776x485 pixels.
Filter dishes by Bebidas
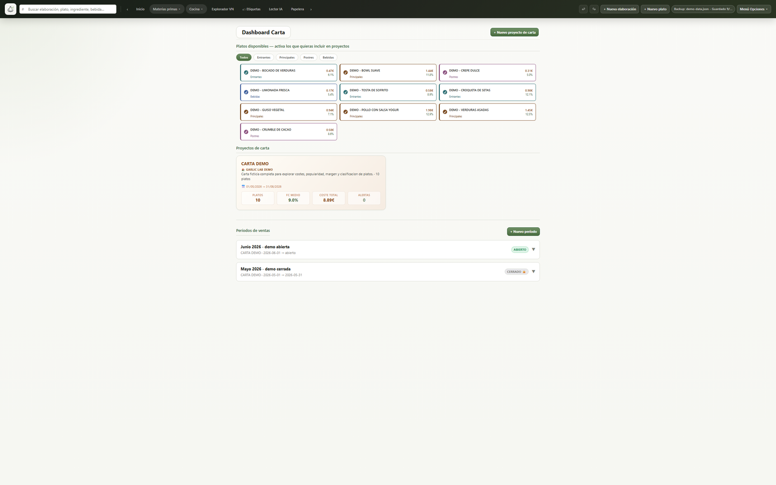pyautogui.click(x=328, y=57)
